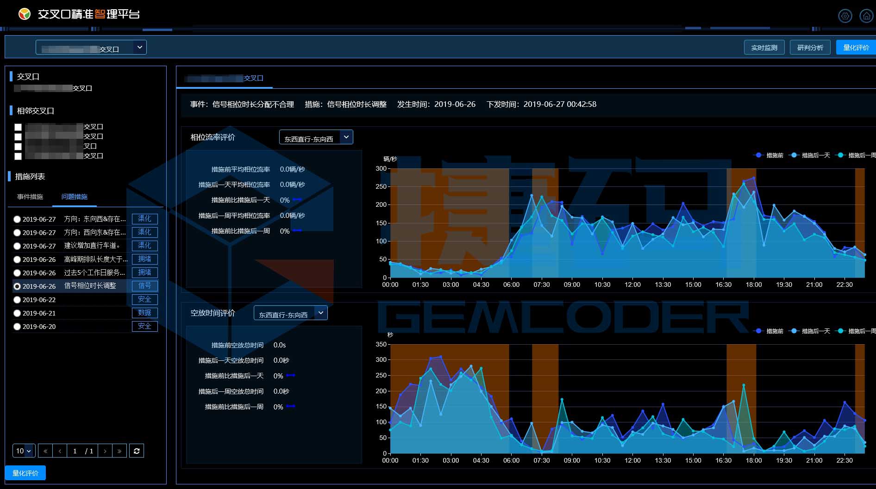Switch to the 问题措施 tab
Viewport: 876px width, 489px height.
point(75,197)
